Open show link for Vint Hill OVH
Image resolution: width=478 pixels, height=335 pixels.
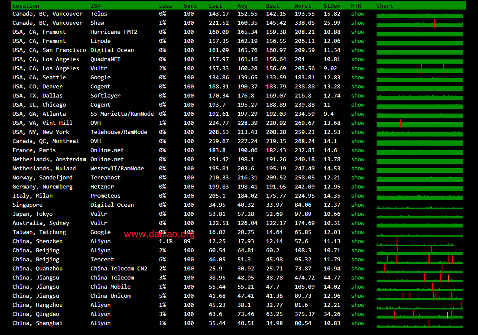(x=358, y=123)
